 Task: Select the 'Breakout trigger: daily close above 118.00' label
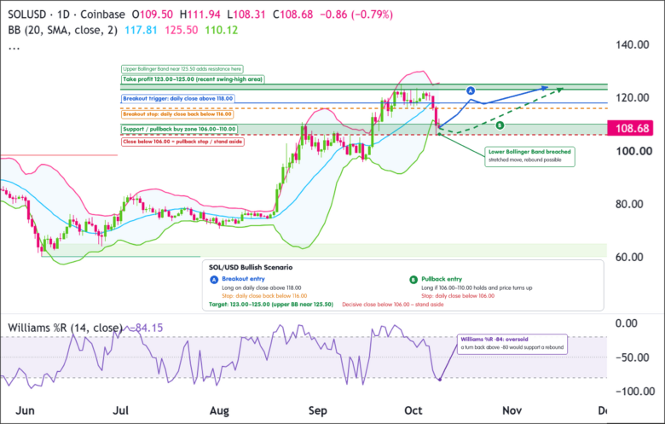coord(177,98)
